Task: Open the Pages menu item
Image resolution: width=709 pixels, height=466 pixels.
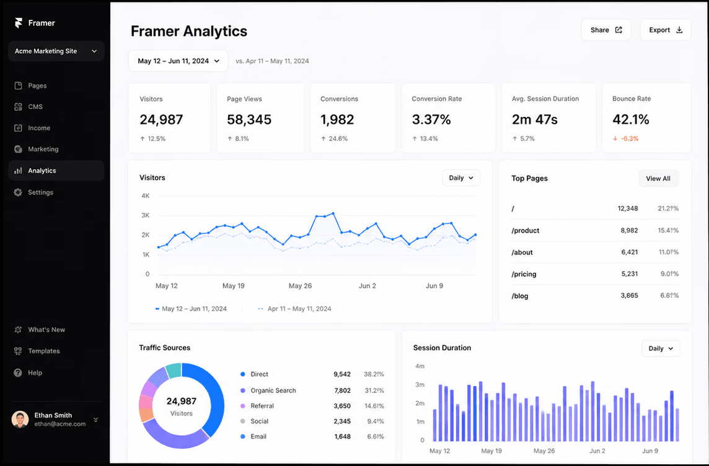Action: coord(56,86)
